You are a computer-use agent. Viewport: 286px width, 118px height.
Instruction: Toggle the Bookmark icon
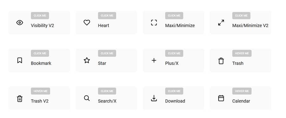(x=20, y=60)
